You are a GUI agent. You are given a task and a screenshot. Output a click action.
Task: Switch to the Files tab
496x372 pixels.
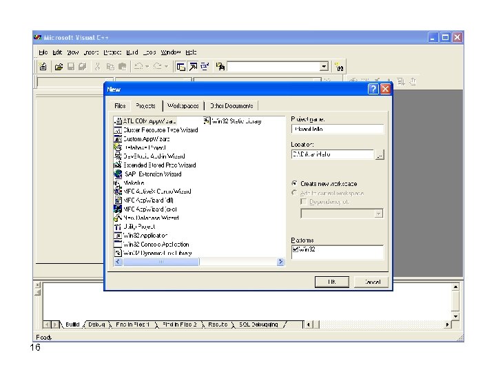[x=120, y=106]
